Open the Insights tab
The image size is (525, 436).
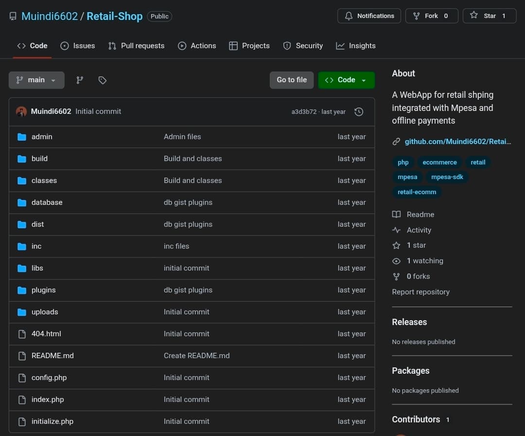(x=362, y=45)
